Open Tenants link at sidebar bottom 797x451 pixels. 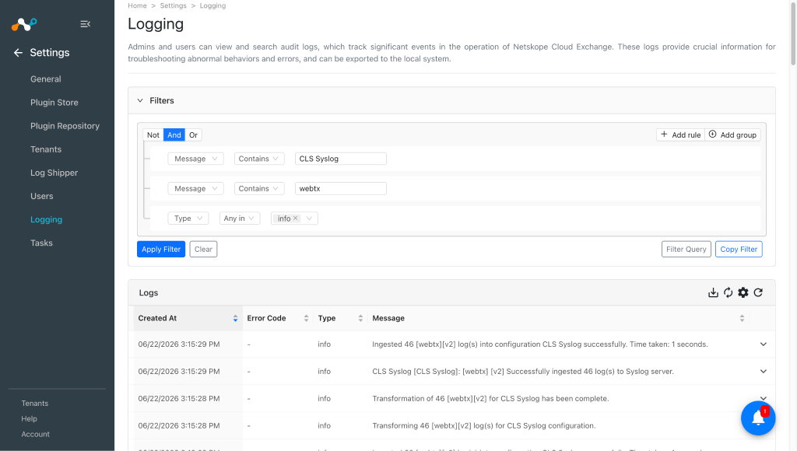34,404
